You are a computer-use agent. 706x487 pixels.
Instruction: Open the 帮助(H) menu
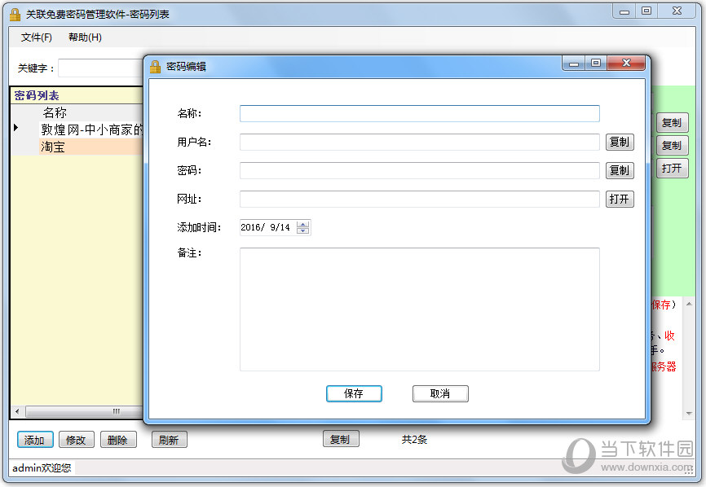click(x=85, y=37)
